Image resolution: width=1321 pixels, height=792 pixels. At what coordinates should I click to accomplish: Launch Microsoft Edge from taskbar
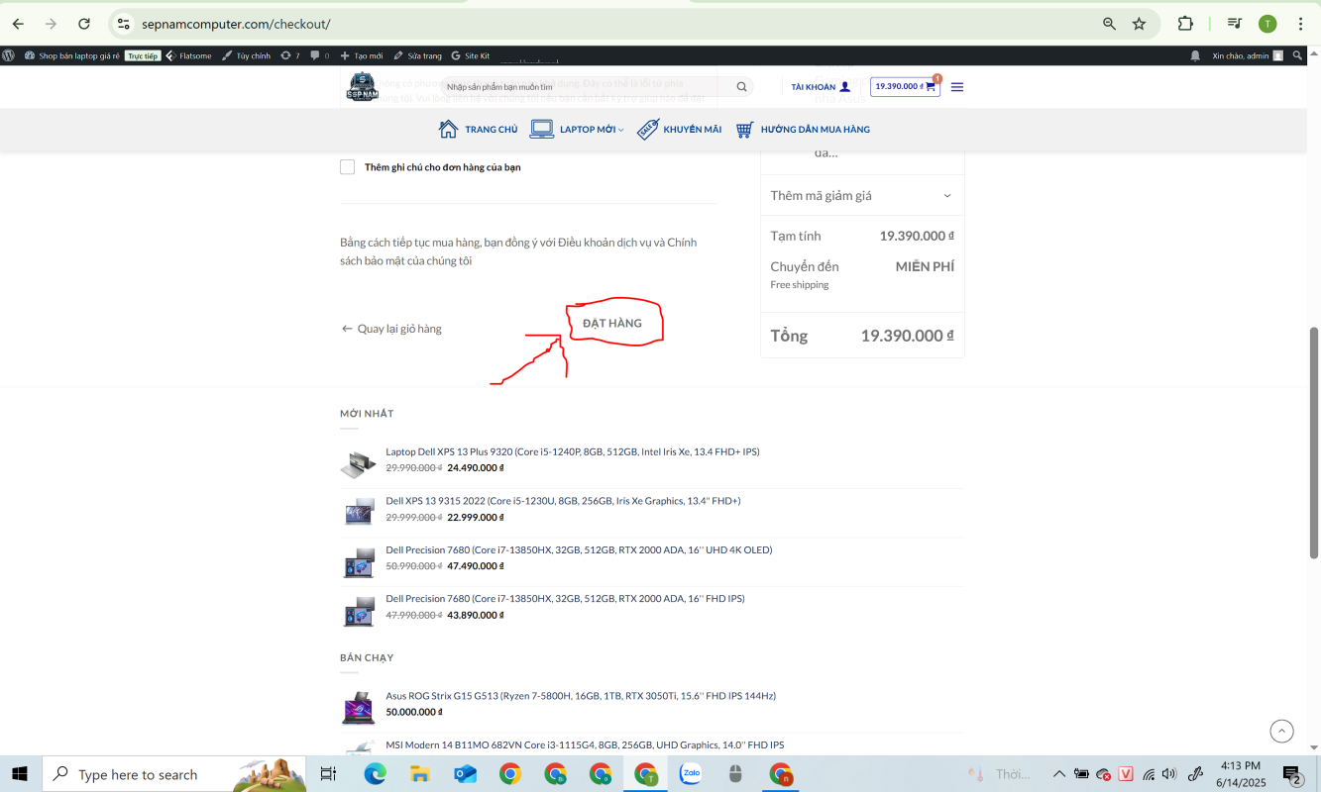[x=375, y=774]
